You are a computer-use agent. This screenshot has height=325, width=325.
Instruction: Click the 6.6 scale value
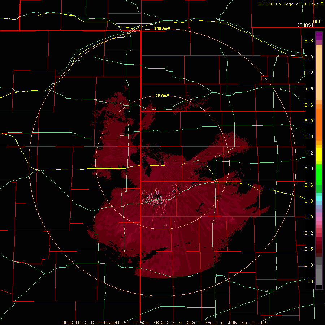pos(309,105)
